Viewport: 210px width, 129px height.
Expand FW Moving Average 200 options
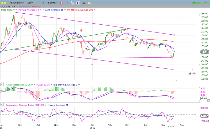click(x=95, y=10)
